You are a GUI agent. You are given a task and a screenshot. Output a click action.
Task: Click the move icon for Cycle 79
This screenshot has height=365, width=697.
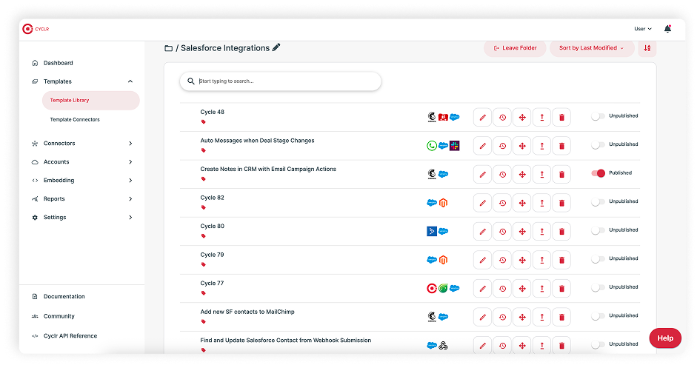click(x=522, y=260)
